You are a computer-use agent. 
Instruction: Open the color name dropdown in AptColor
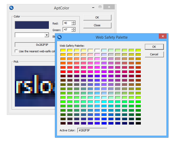pos(47,35)
